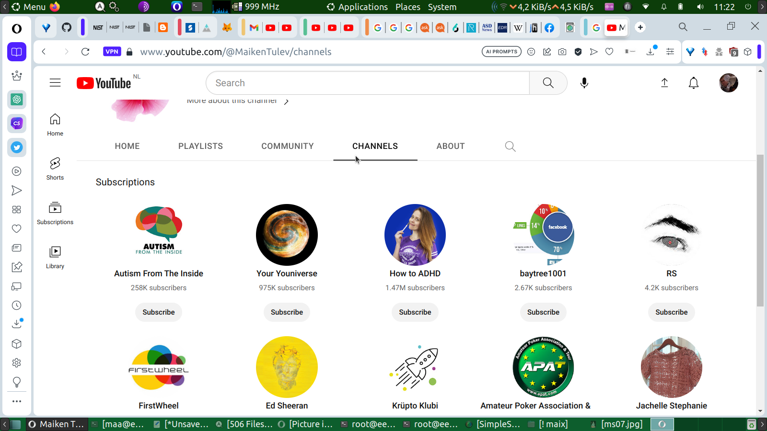Open Opera workspaces icon in the sidebar
The height and width of the screenshot is (431, 767).
(17, 52)
